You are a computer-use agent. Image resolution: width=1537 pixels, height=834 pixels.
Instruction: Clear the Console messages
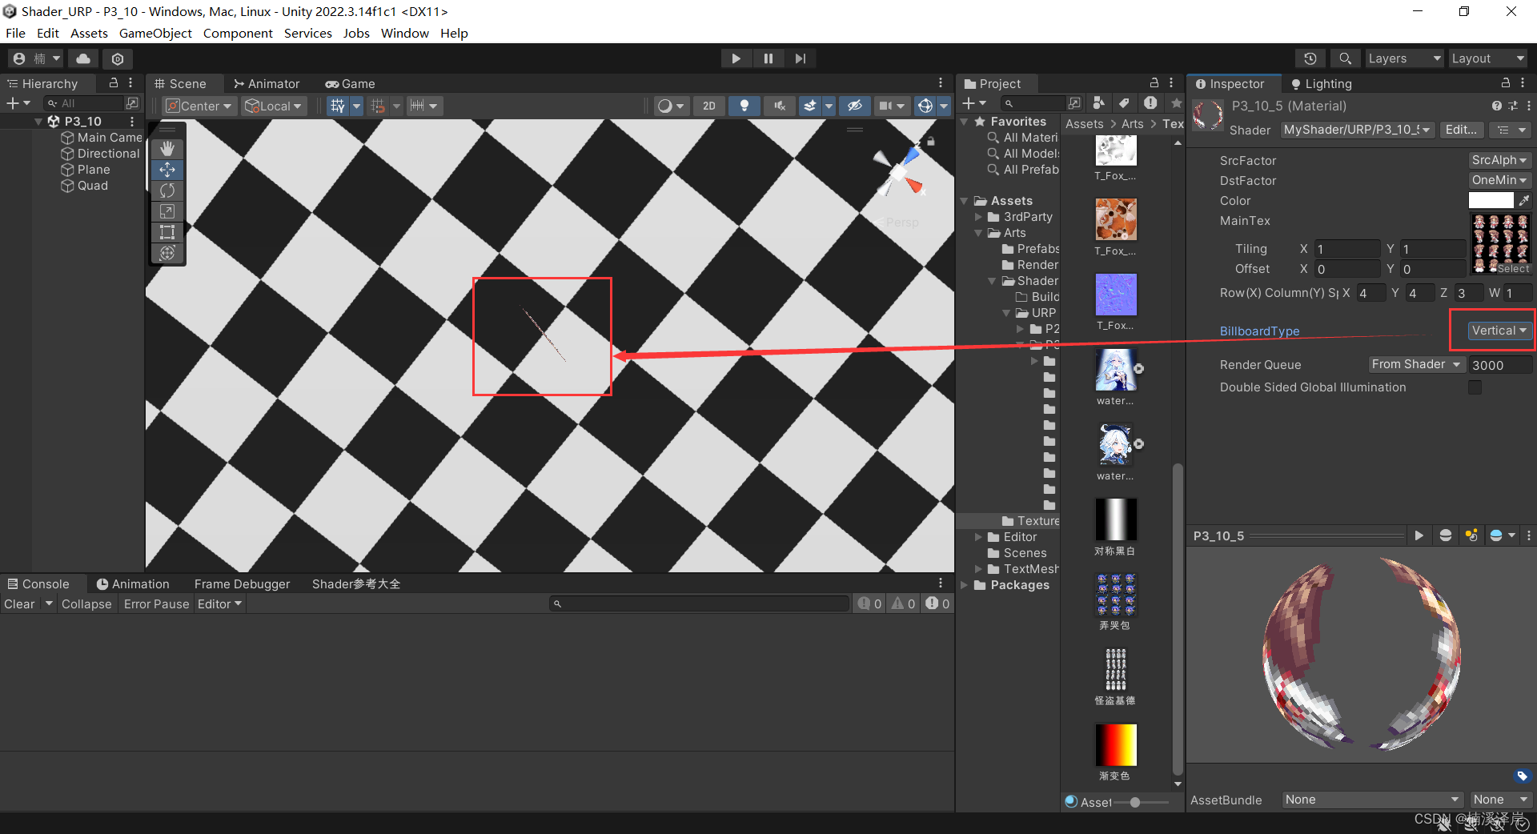[x=18, y=603]
